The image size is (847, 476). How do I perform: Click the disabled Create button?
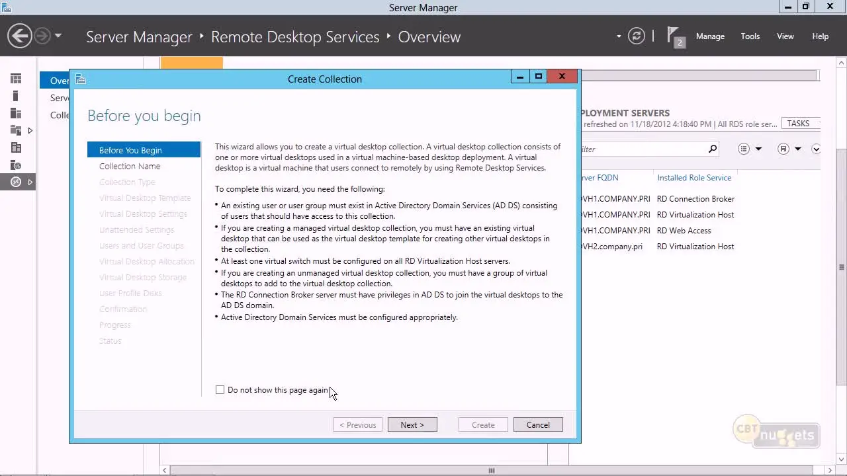point(483,425)
